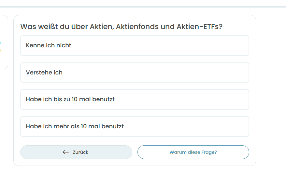Go back with the Zurück button
The image size is (286, 193).
[76, 152]
